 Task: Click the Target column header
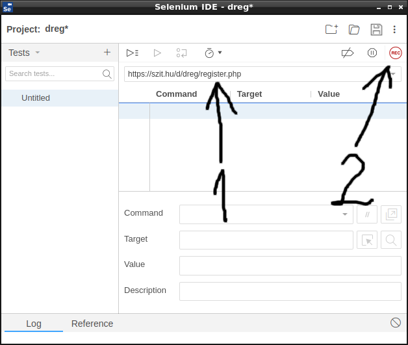(249, 94)
